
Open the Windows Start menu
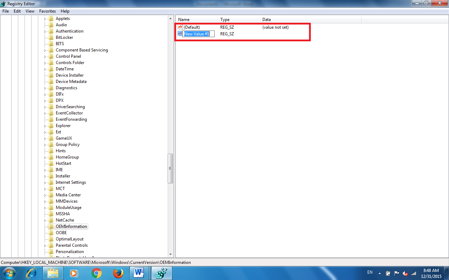tap(9, 273)
